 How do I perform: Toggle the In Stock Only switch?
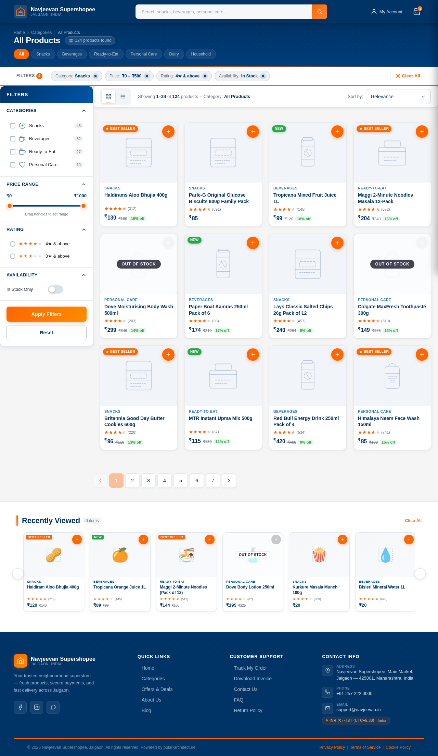(55, 289)
